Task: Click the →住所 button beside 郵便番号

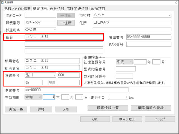Action: (x=66, y=23)
